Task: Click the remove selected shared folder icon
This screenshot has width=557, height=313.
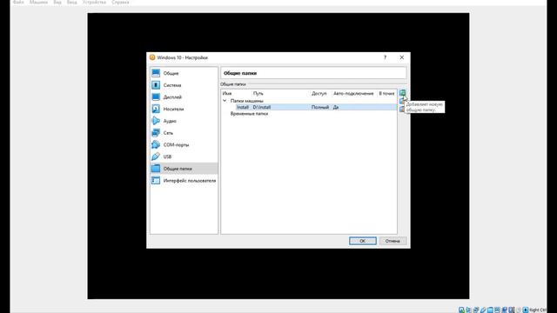Action: 402,110
